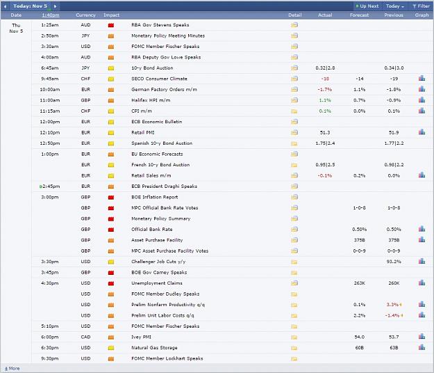
Task: Open graph for Prelim Nonfarm Productivity q/q
Action: [422, 305]
